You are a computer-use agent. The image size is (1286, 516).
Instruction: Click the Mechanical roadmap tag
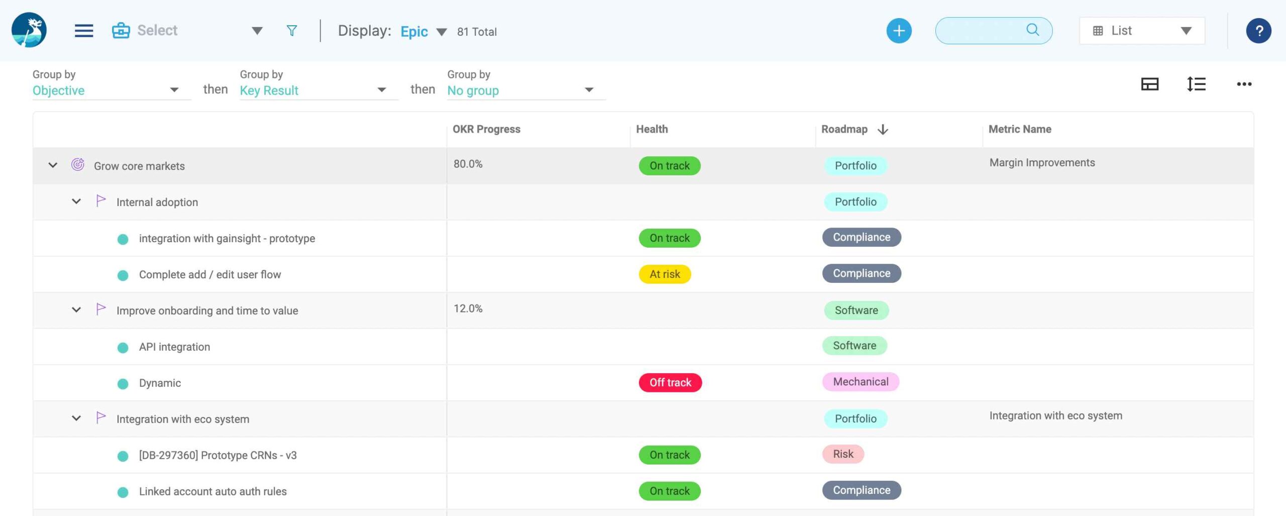(x=861, y=382)
